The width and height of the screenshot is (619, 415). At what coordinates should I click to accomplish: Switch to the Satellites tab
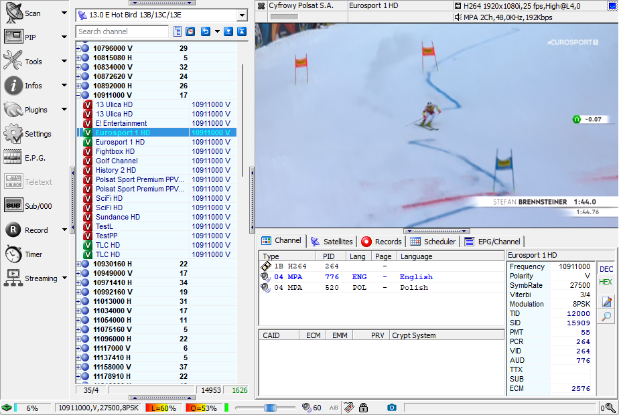pos(332,242)
